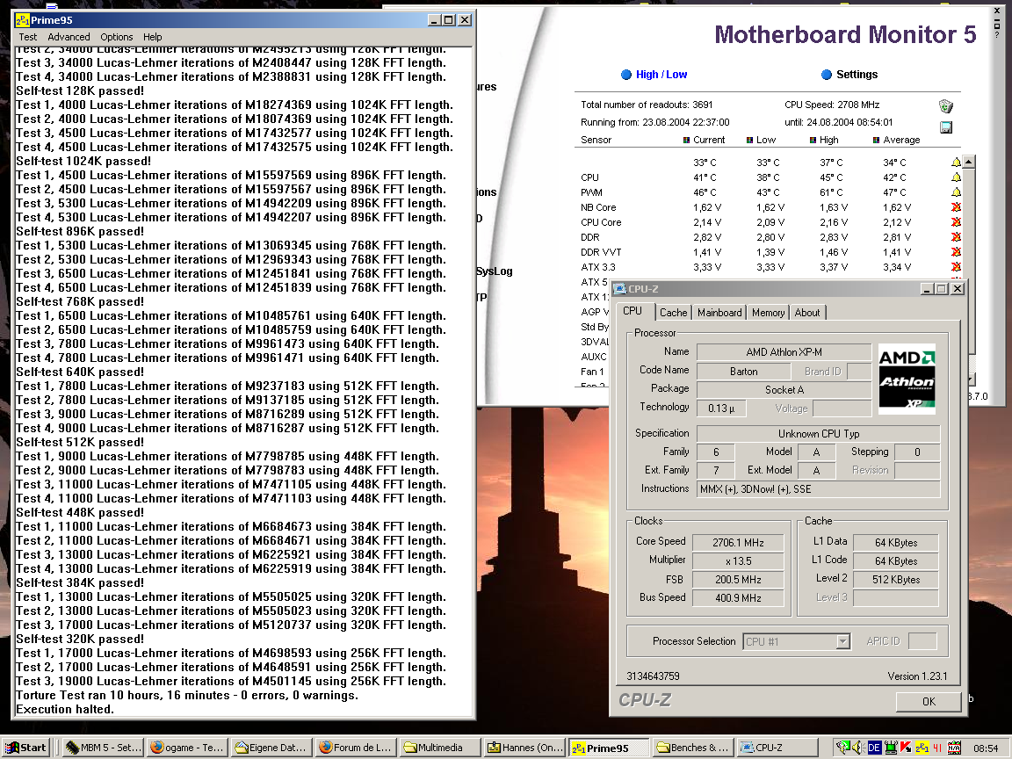
Task: Click the network connection icon in the tray
Action: (x=890, y=748)
